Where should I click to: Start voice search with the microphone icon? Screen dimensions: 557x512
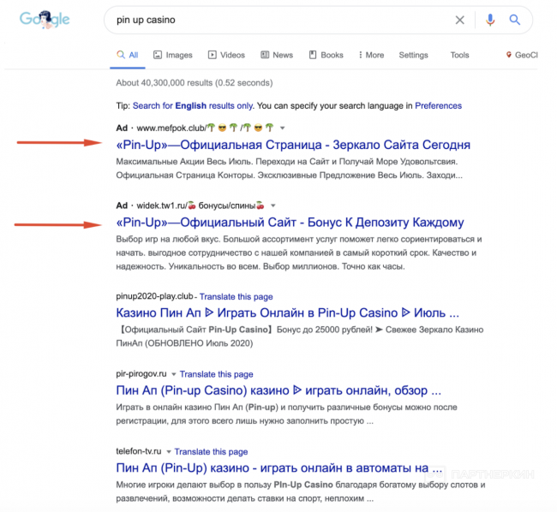click(x=490, y=20)
